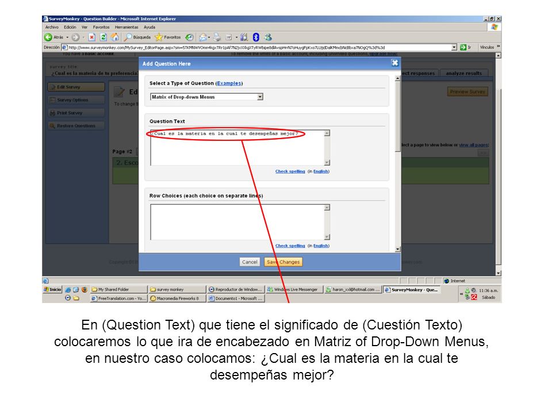The width and height of the screenshot is (552, 414).
Task: Launch Internet Explorer from quick launch
Action: coord(68,289)
